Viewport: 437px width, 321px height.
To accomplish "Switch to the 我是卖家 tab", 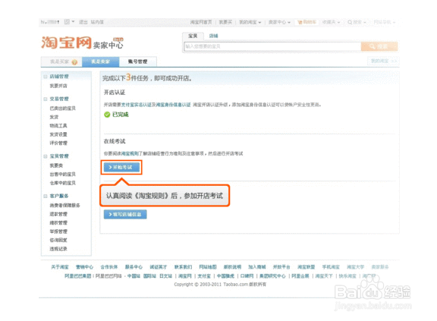I will pos(101,61).
